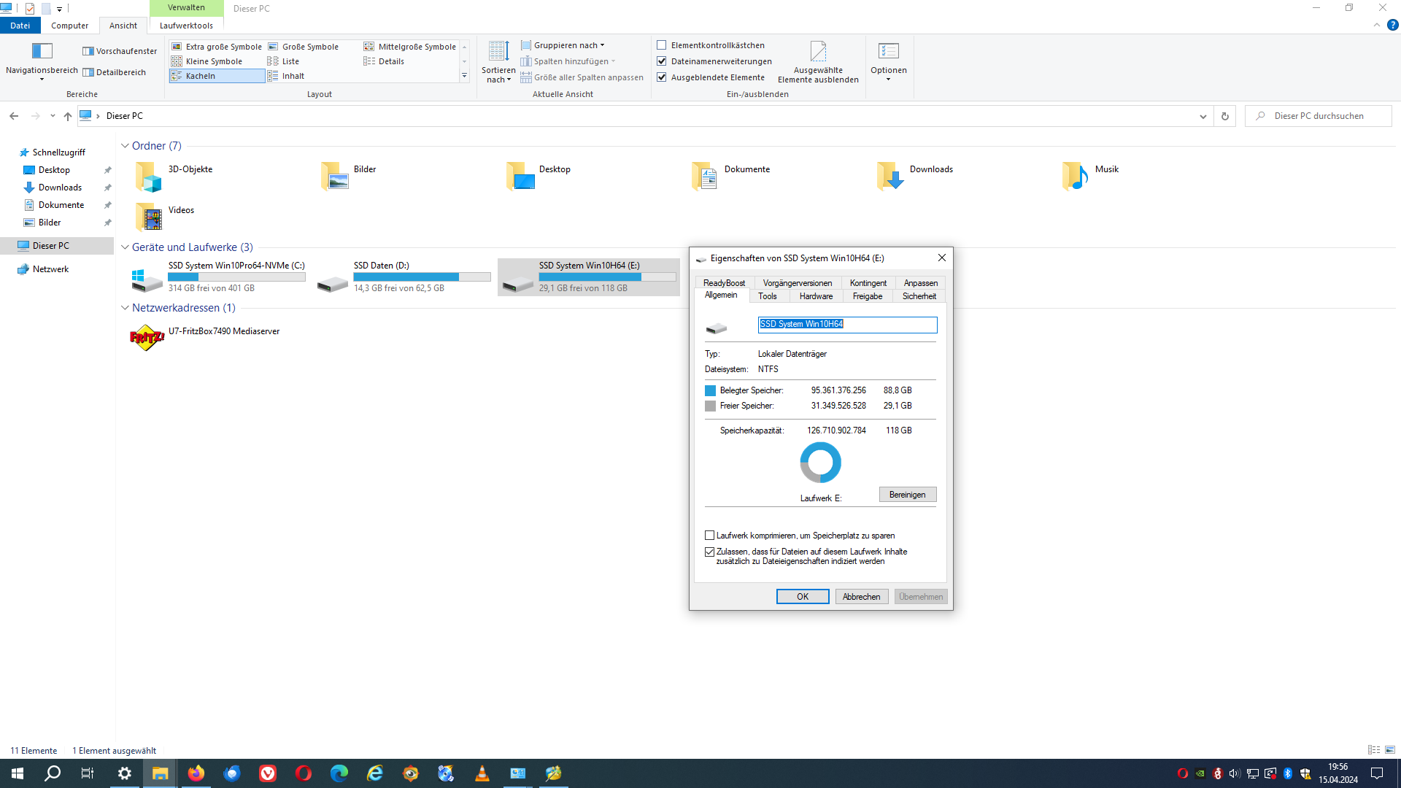Collapse the Ordner group

[126, 146]
